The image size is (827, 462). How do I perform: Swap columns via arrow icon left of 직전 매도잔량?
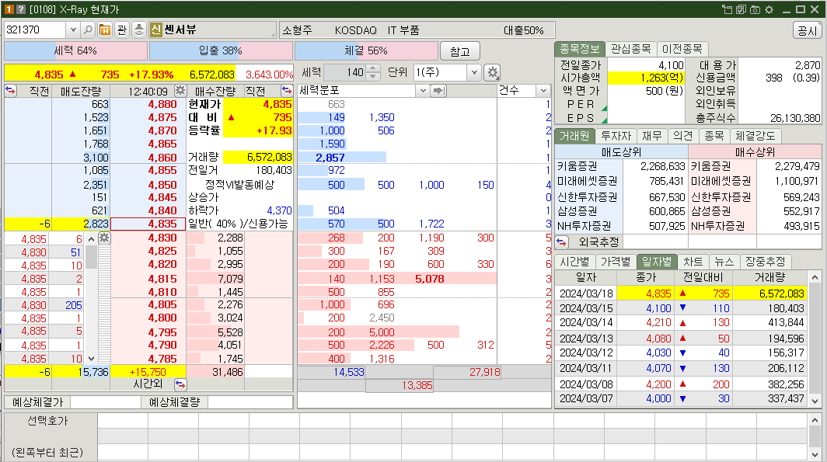(x=10, y=90)
